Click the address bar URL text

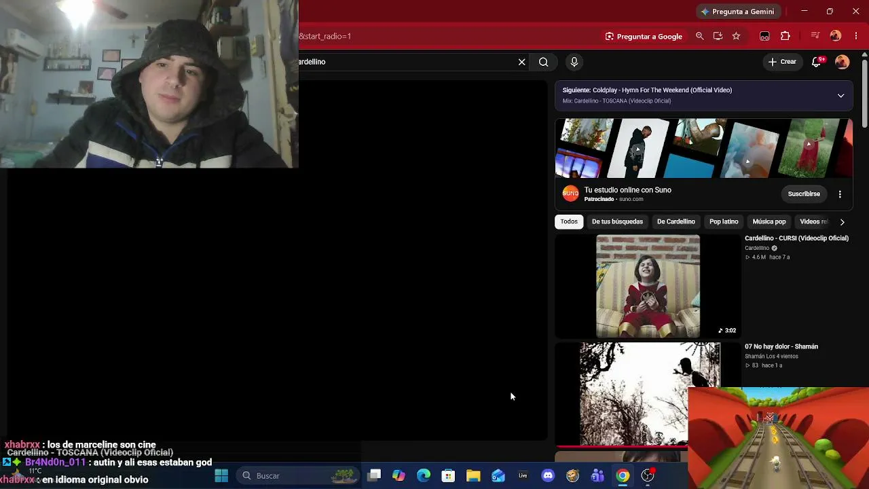pyautogui.click(x=325, y=36)
